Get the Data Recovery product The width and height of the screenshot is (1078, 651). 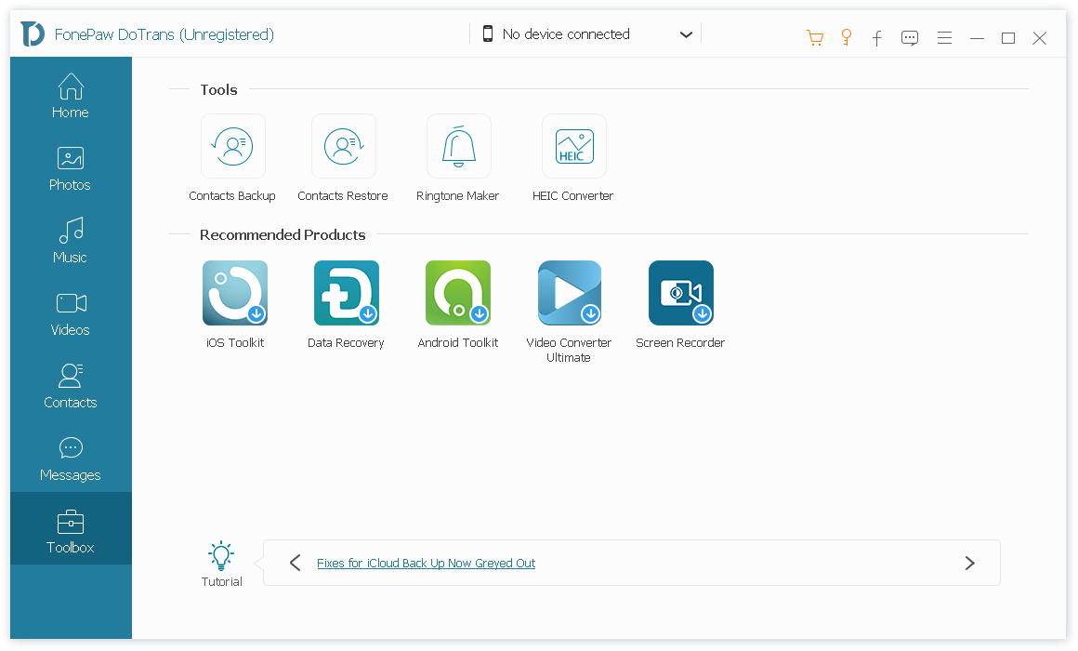point(346,292)
